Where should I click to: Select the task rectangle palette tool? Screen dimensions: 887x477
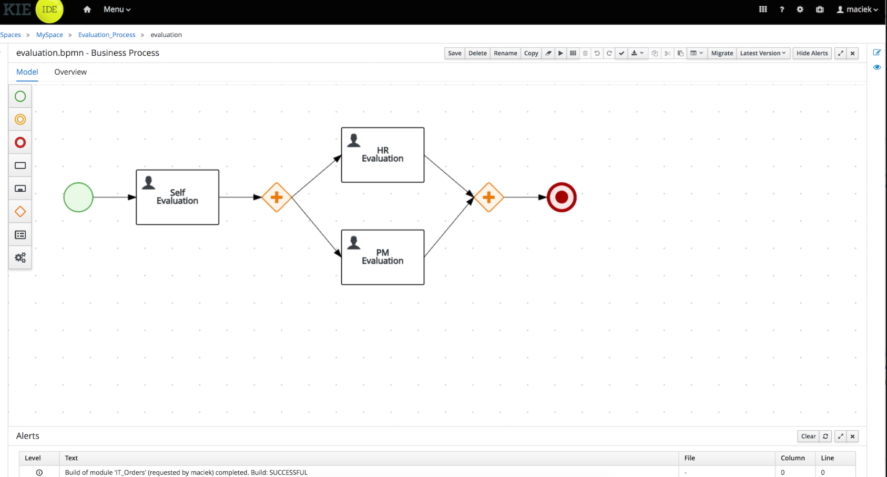[20, 165]
